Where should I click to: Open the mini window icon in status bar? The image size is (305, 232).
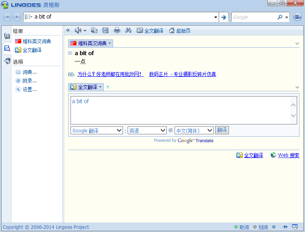point(295,227)
